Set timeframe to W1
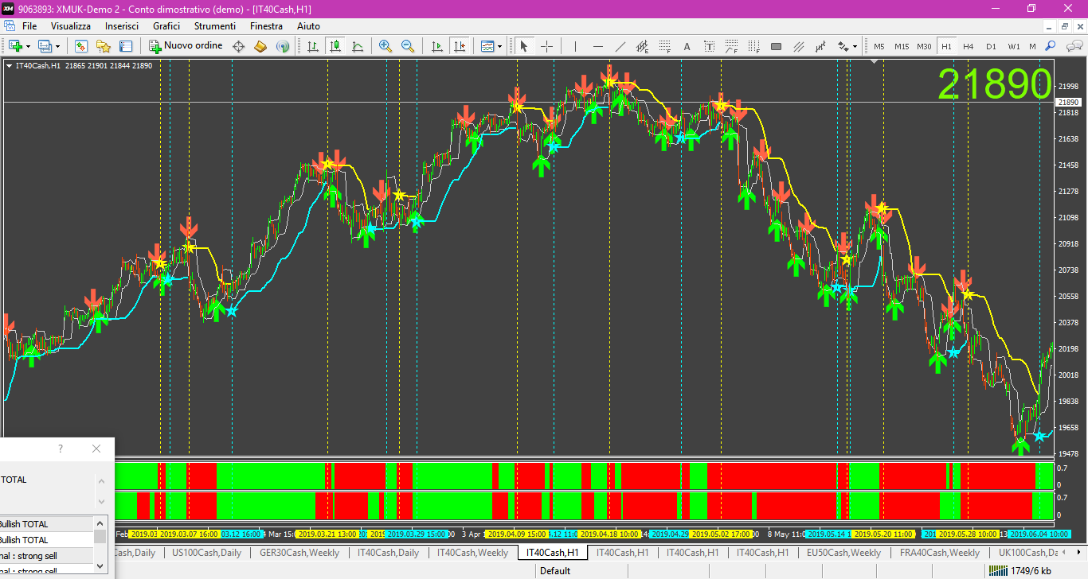The width and height of the screenshot is (1088, 579). click(x=1013, y=46)
